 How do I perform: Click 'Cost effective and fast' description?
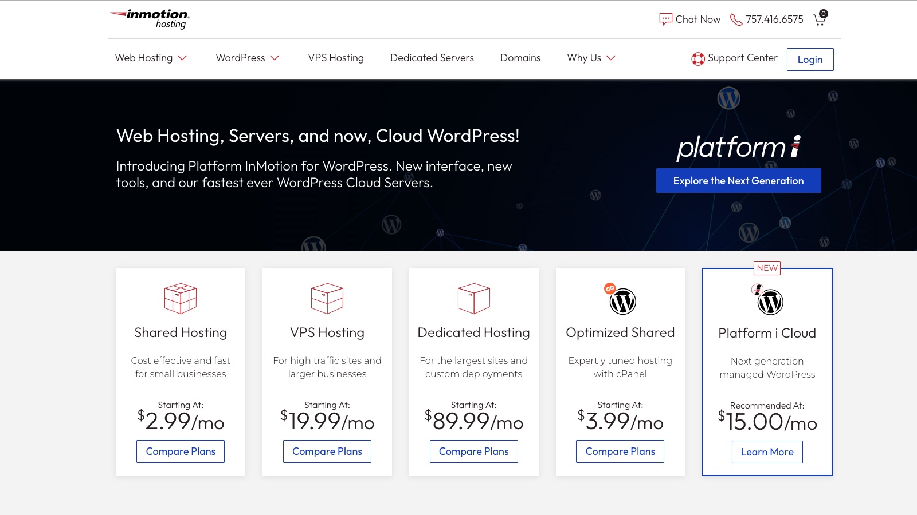[181, 367]
